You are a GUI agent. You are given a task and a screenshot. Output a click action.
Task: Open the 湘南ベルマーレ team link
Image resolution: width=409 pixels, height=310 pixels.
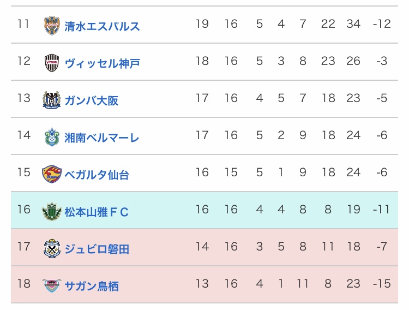(x=101, y=138)
